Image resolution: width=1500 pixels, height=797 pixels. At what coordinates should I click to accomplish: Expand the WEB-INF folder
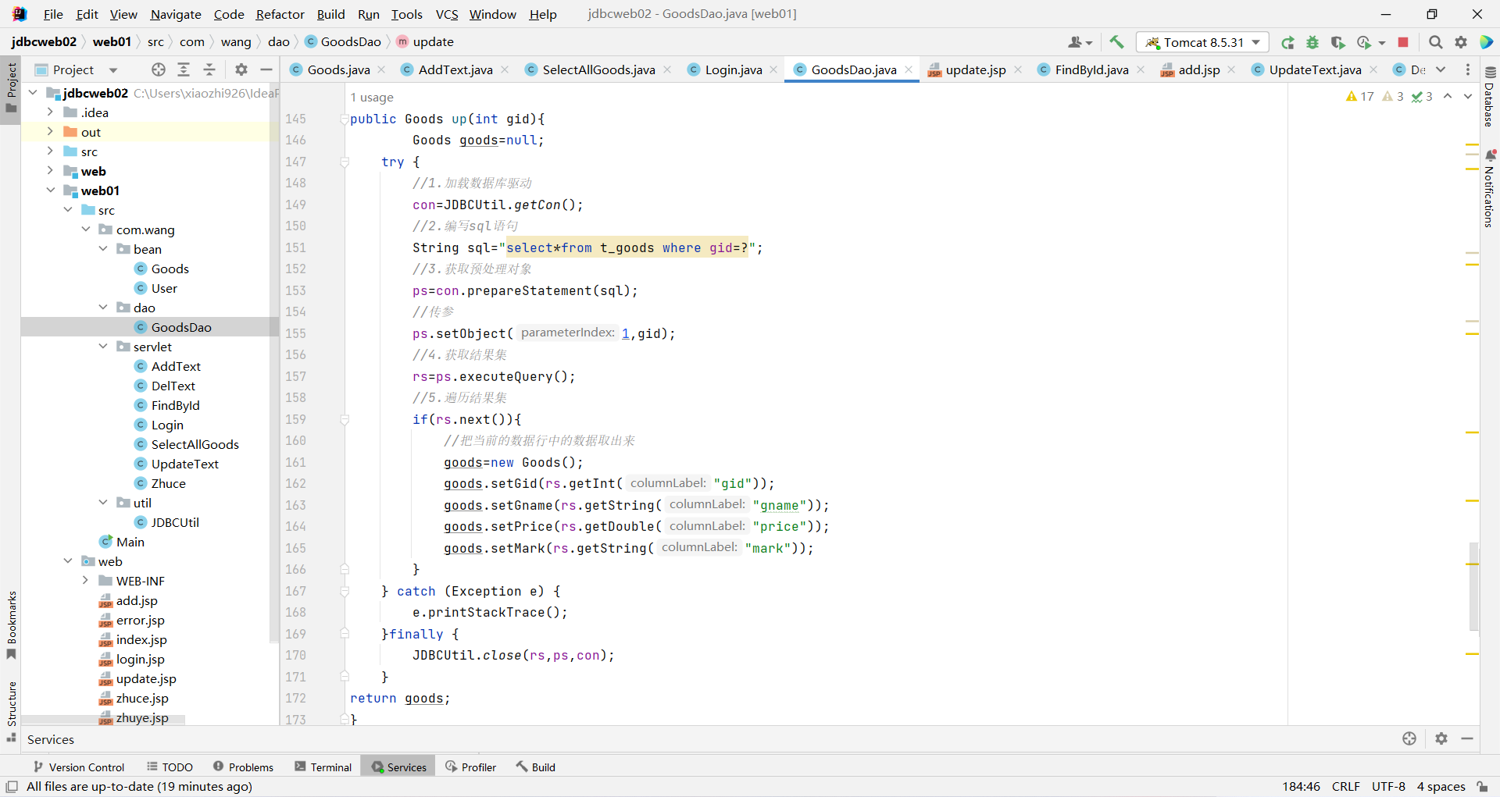85,581
